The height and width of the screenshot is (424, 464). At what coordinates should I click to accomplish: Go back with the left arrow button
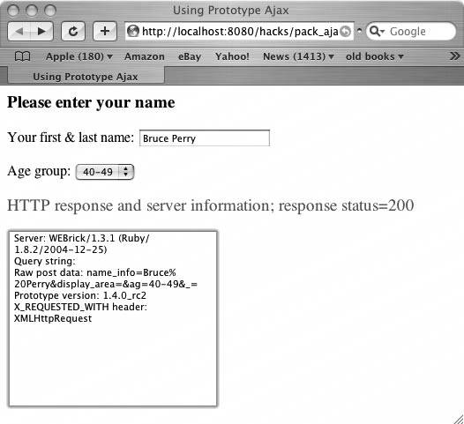point(19,31)
